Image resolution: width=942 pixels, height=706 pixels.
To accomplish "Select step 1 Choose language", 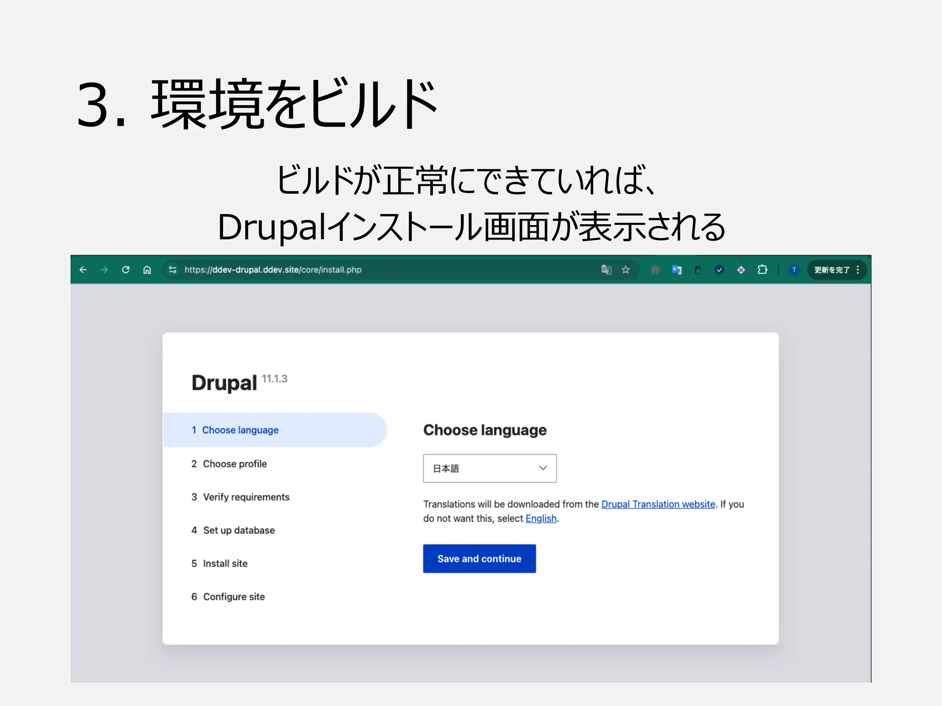I will coord(275,430).
